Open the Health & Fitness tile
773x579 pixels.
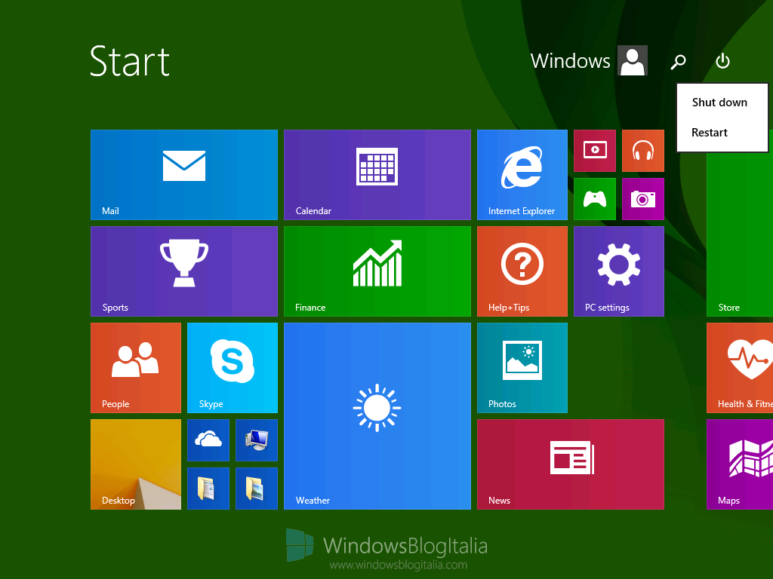[740, 368]
